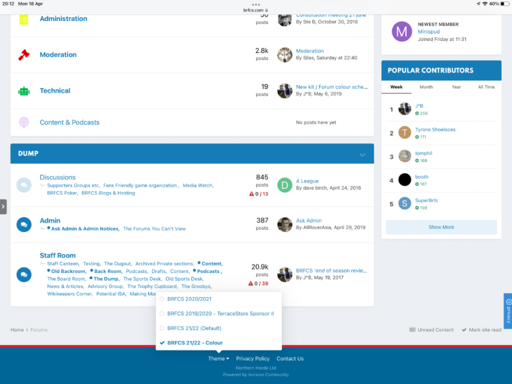This screenshot has width=512, height=384.
Task: Click the Content & Podcasts forum icon
Action: click(x=24, y=122)
